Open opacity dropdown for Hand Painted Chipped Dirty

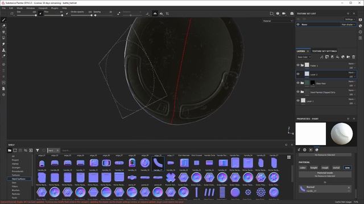[x=352, y=95]
